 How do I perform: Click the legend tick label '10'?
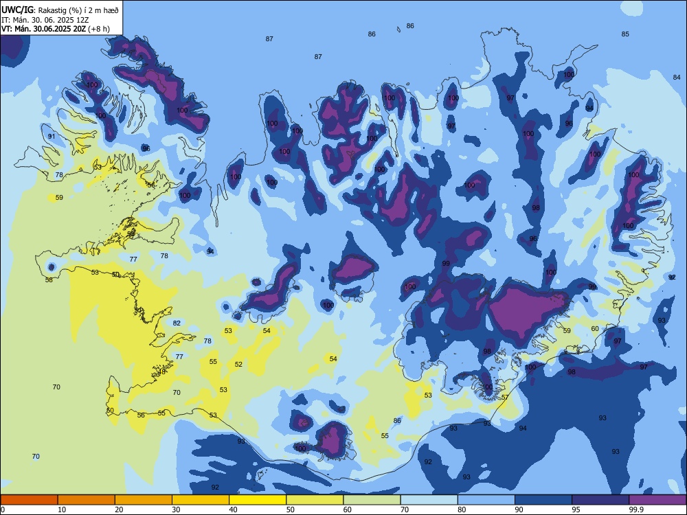click(x=62, y=510)
